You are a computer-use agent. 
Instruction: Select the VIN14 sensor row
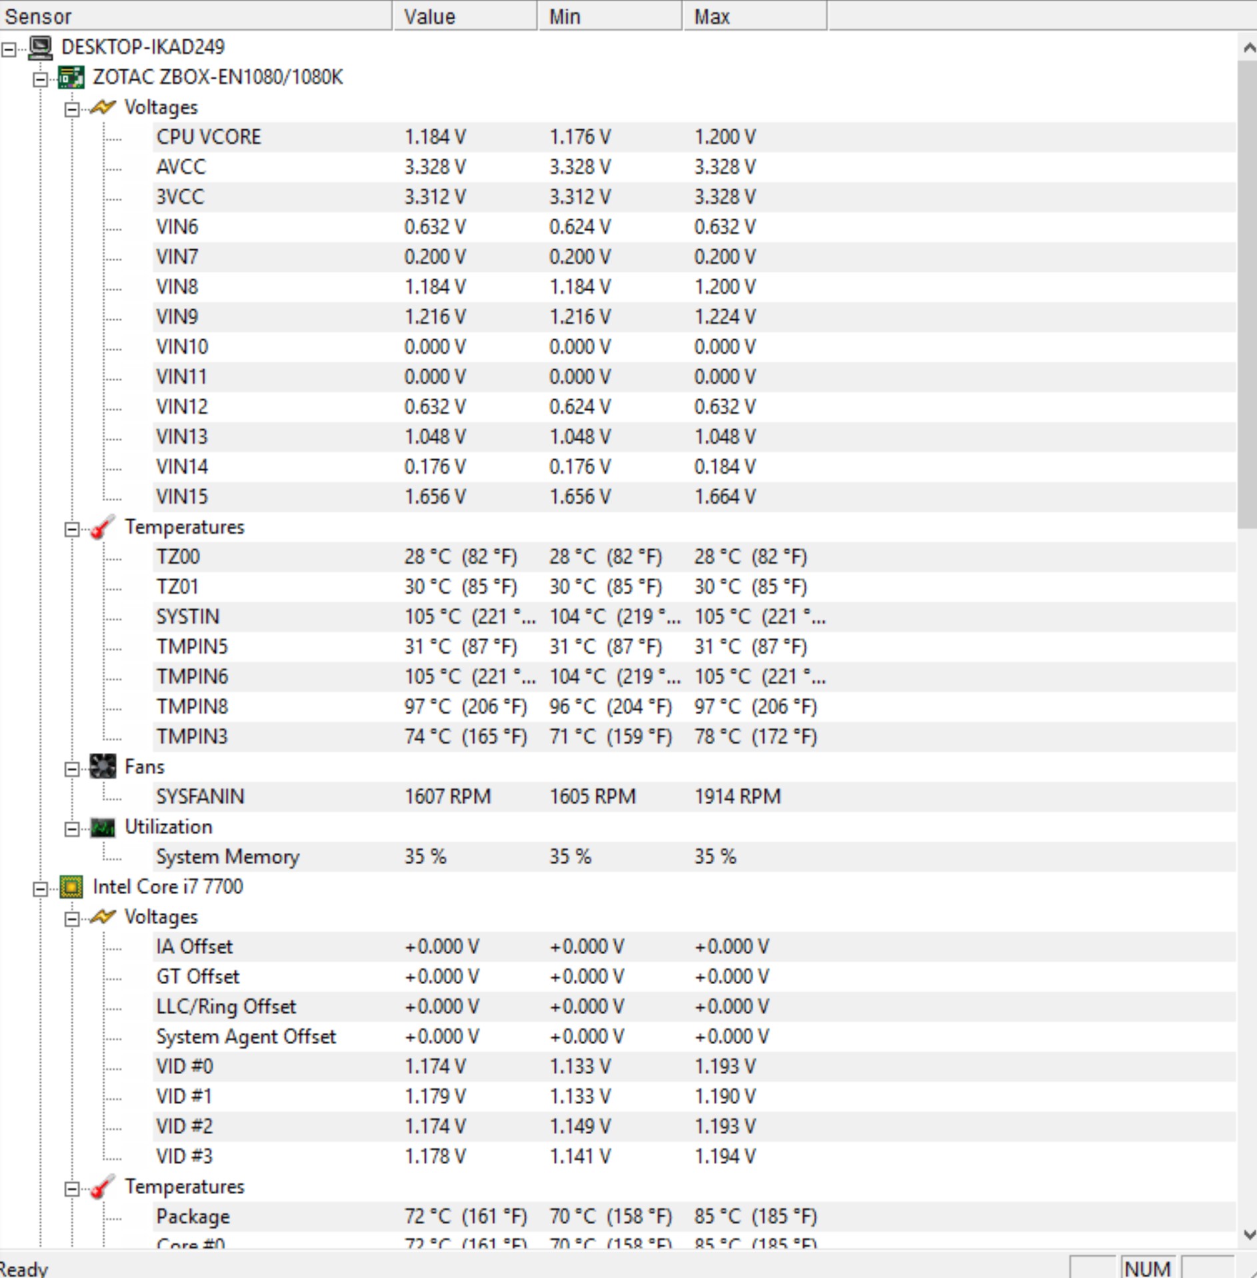[694, 467]
